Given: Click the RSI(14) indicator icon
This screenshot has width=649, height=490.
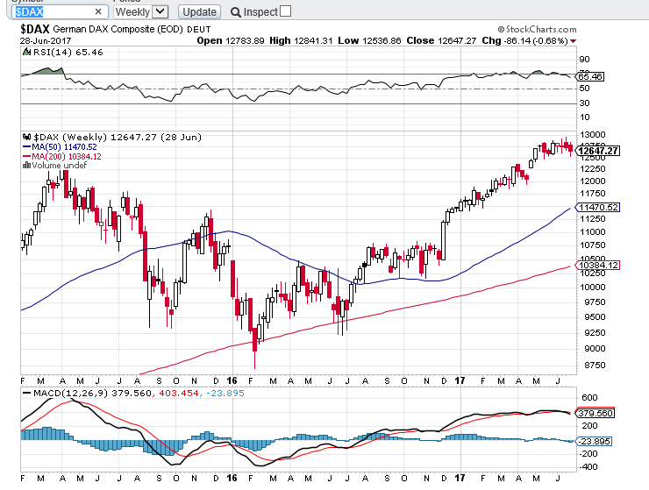Looking at the screenshot, I should click(27, 52).
